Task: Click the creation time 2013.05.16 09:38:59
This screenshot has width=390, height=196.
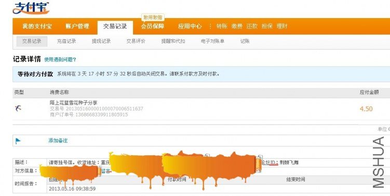Action: click(x=72, y=189)
